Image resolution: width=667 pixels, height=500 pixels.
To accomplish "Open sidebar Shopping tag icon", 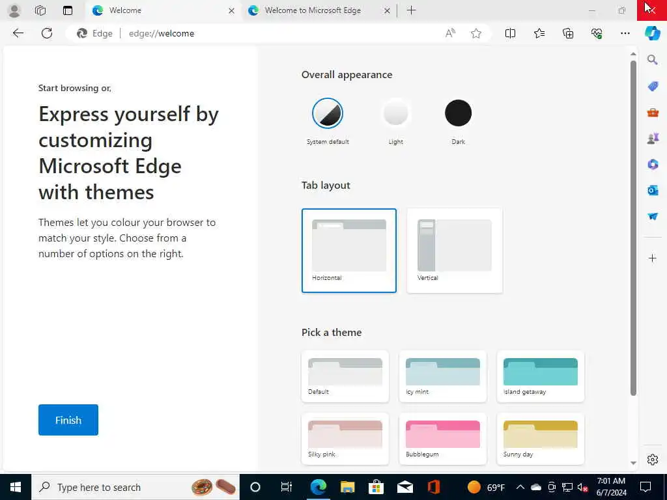I will [653, 87].
